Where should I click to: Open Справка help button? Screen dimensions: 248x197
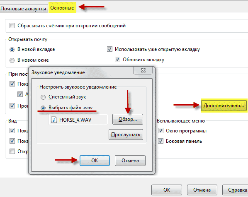click(236, 190)
